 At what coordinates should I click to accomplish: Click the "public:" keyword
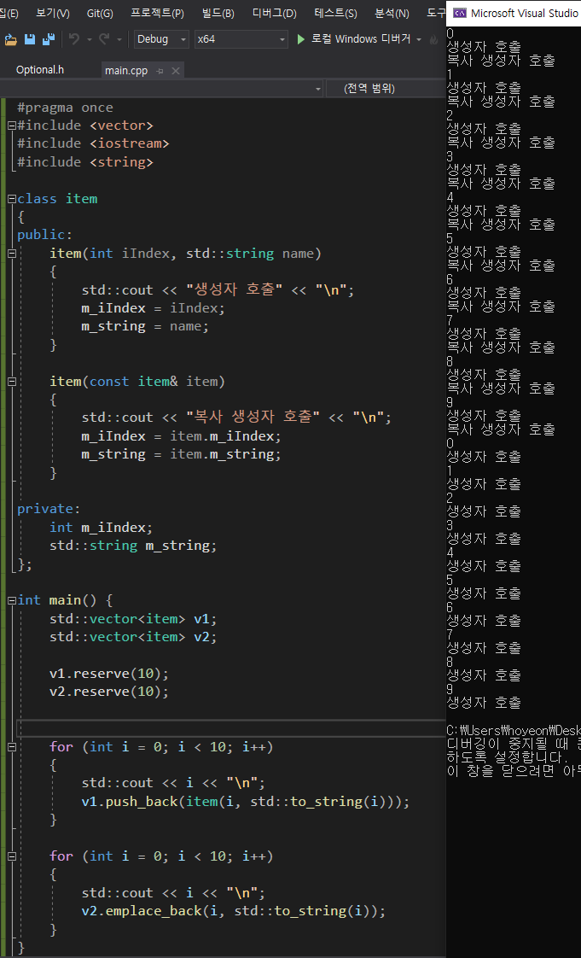coord(44,235)
